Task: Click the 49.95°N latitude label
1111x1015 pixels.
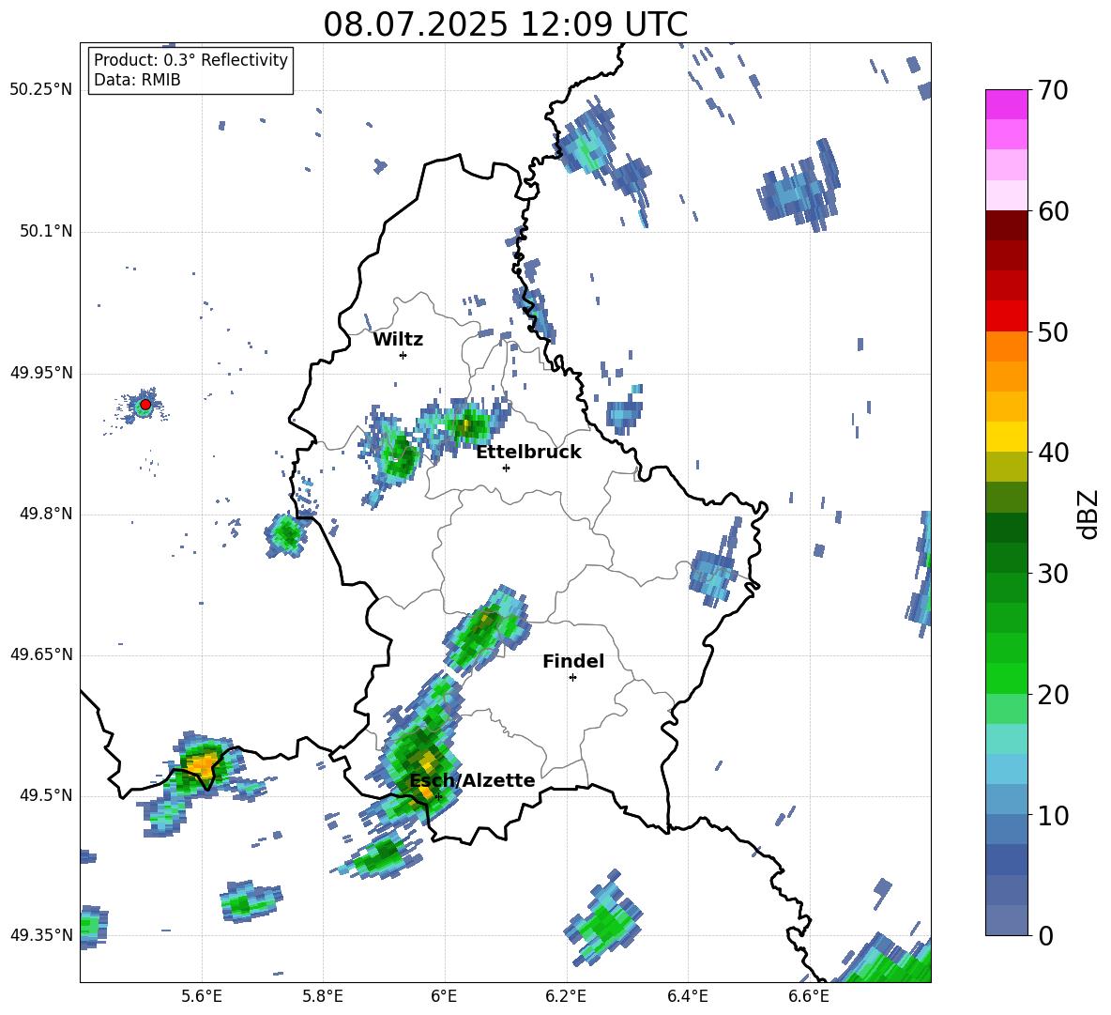Action: 41,373
